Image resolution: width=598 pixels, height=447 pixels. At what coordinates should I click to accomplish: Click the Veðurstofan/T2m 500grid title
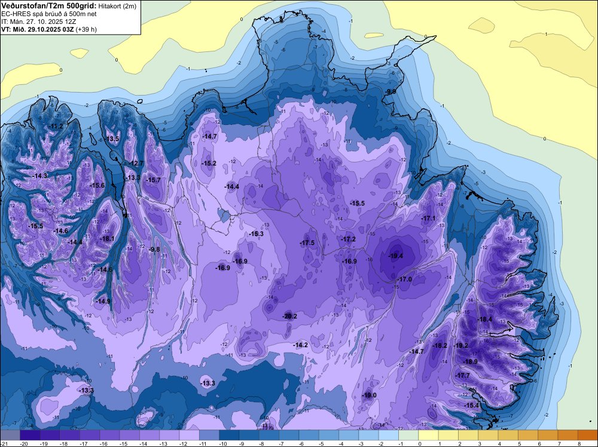coord(49,5)
